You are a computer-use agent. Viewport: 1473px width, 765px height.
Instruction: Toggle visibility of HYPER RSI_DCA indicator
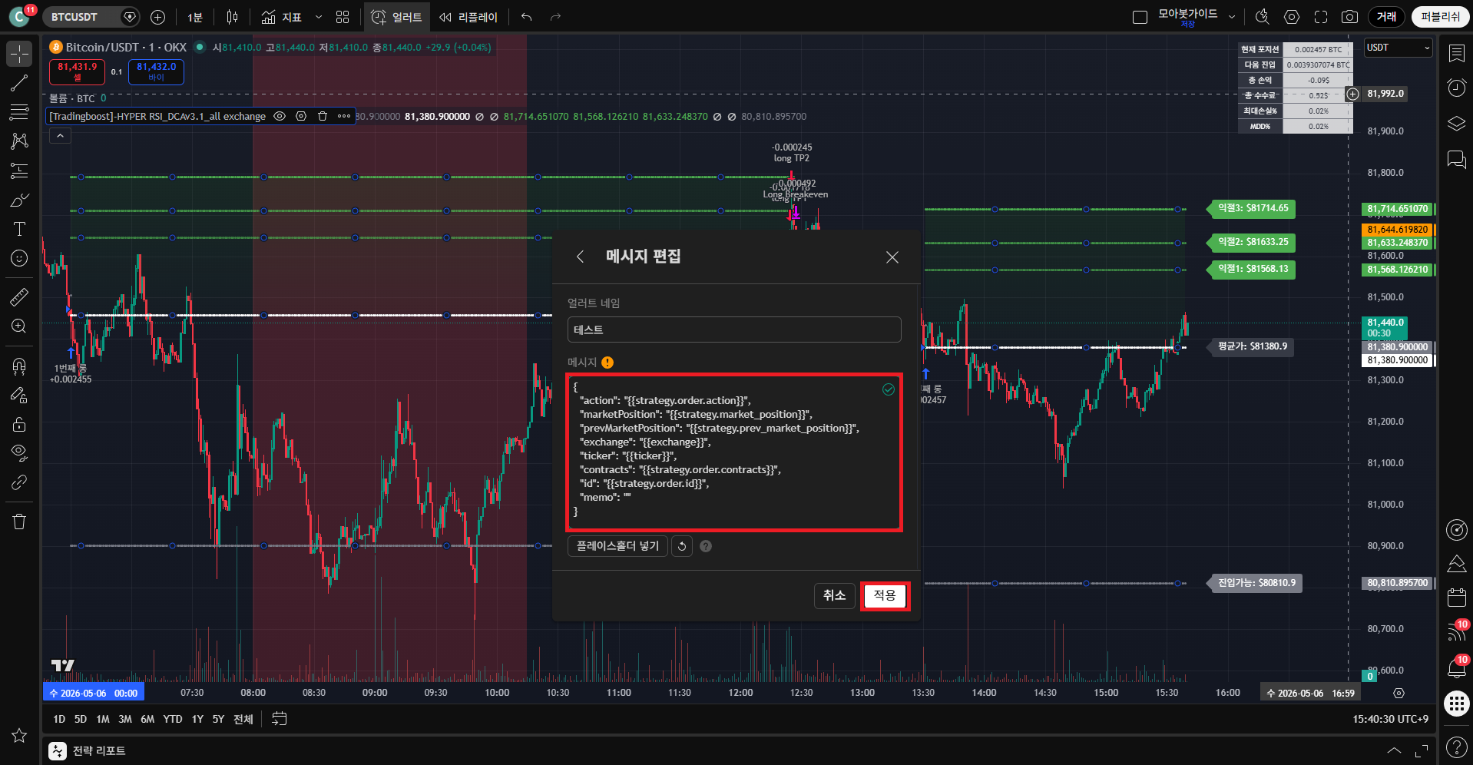tap(280, 116)
